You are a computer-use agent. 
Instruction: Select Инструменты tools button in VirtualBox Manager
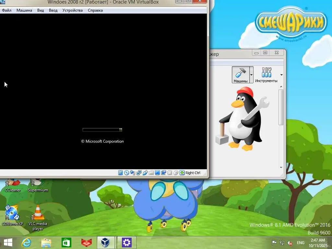pyautogui.click(x=266, y=75)
